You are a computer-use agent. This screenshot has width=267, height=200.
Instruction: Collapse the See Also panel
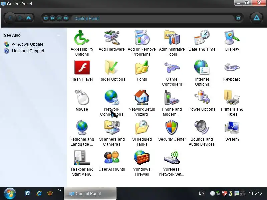pos(59,35)
